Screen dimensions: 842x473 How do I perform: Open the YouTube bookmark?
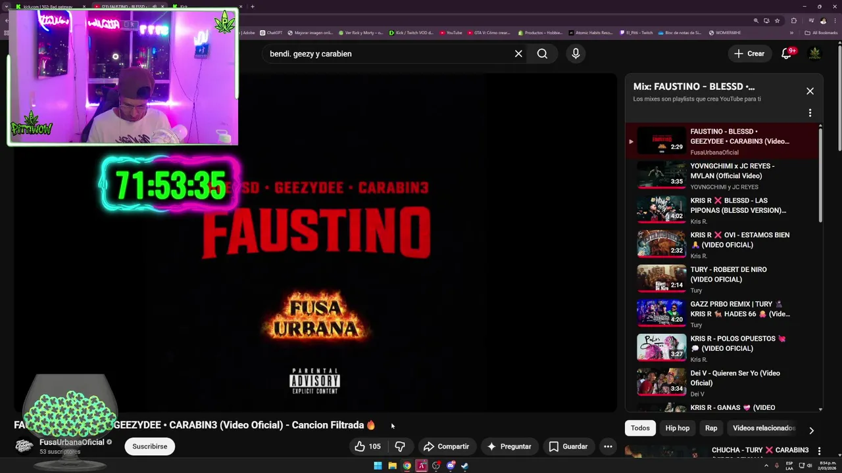point(451,33)
